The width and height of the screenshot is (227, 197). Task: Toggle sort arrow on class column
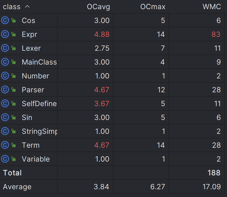click(27, 7)
